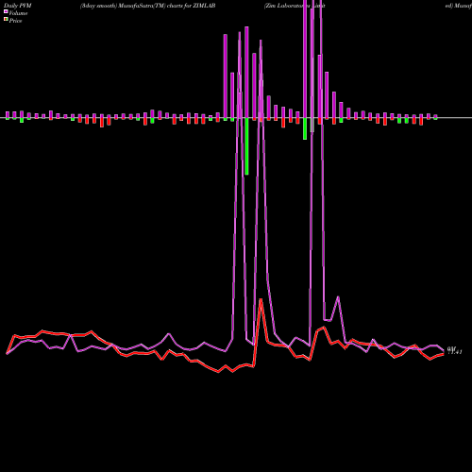Click the MunafaSutra charts for ZIMLAB heading
This screenshot has width=472, height=472.
pos(147,6)
